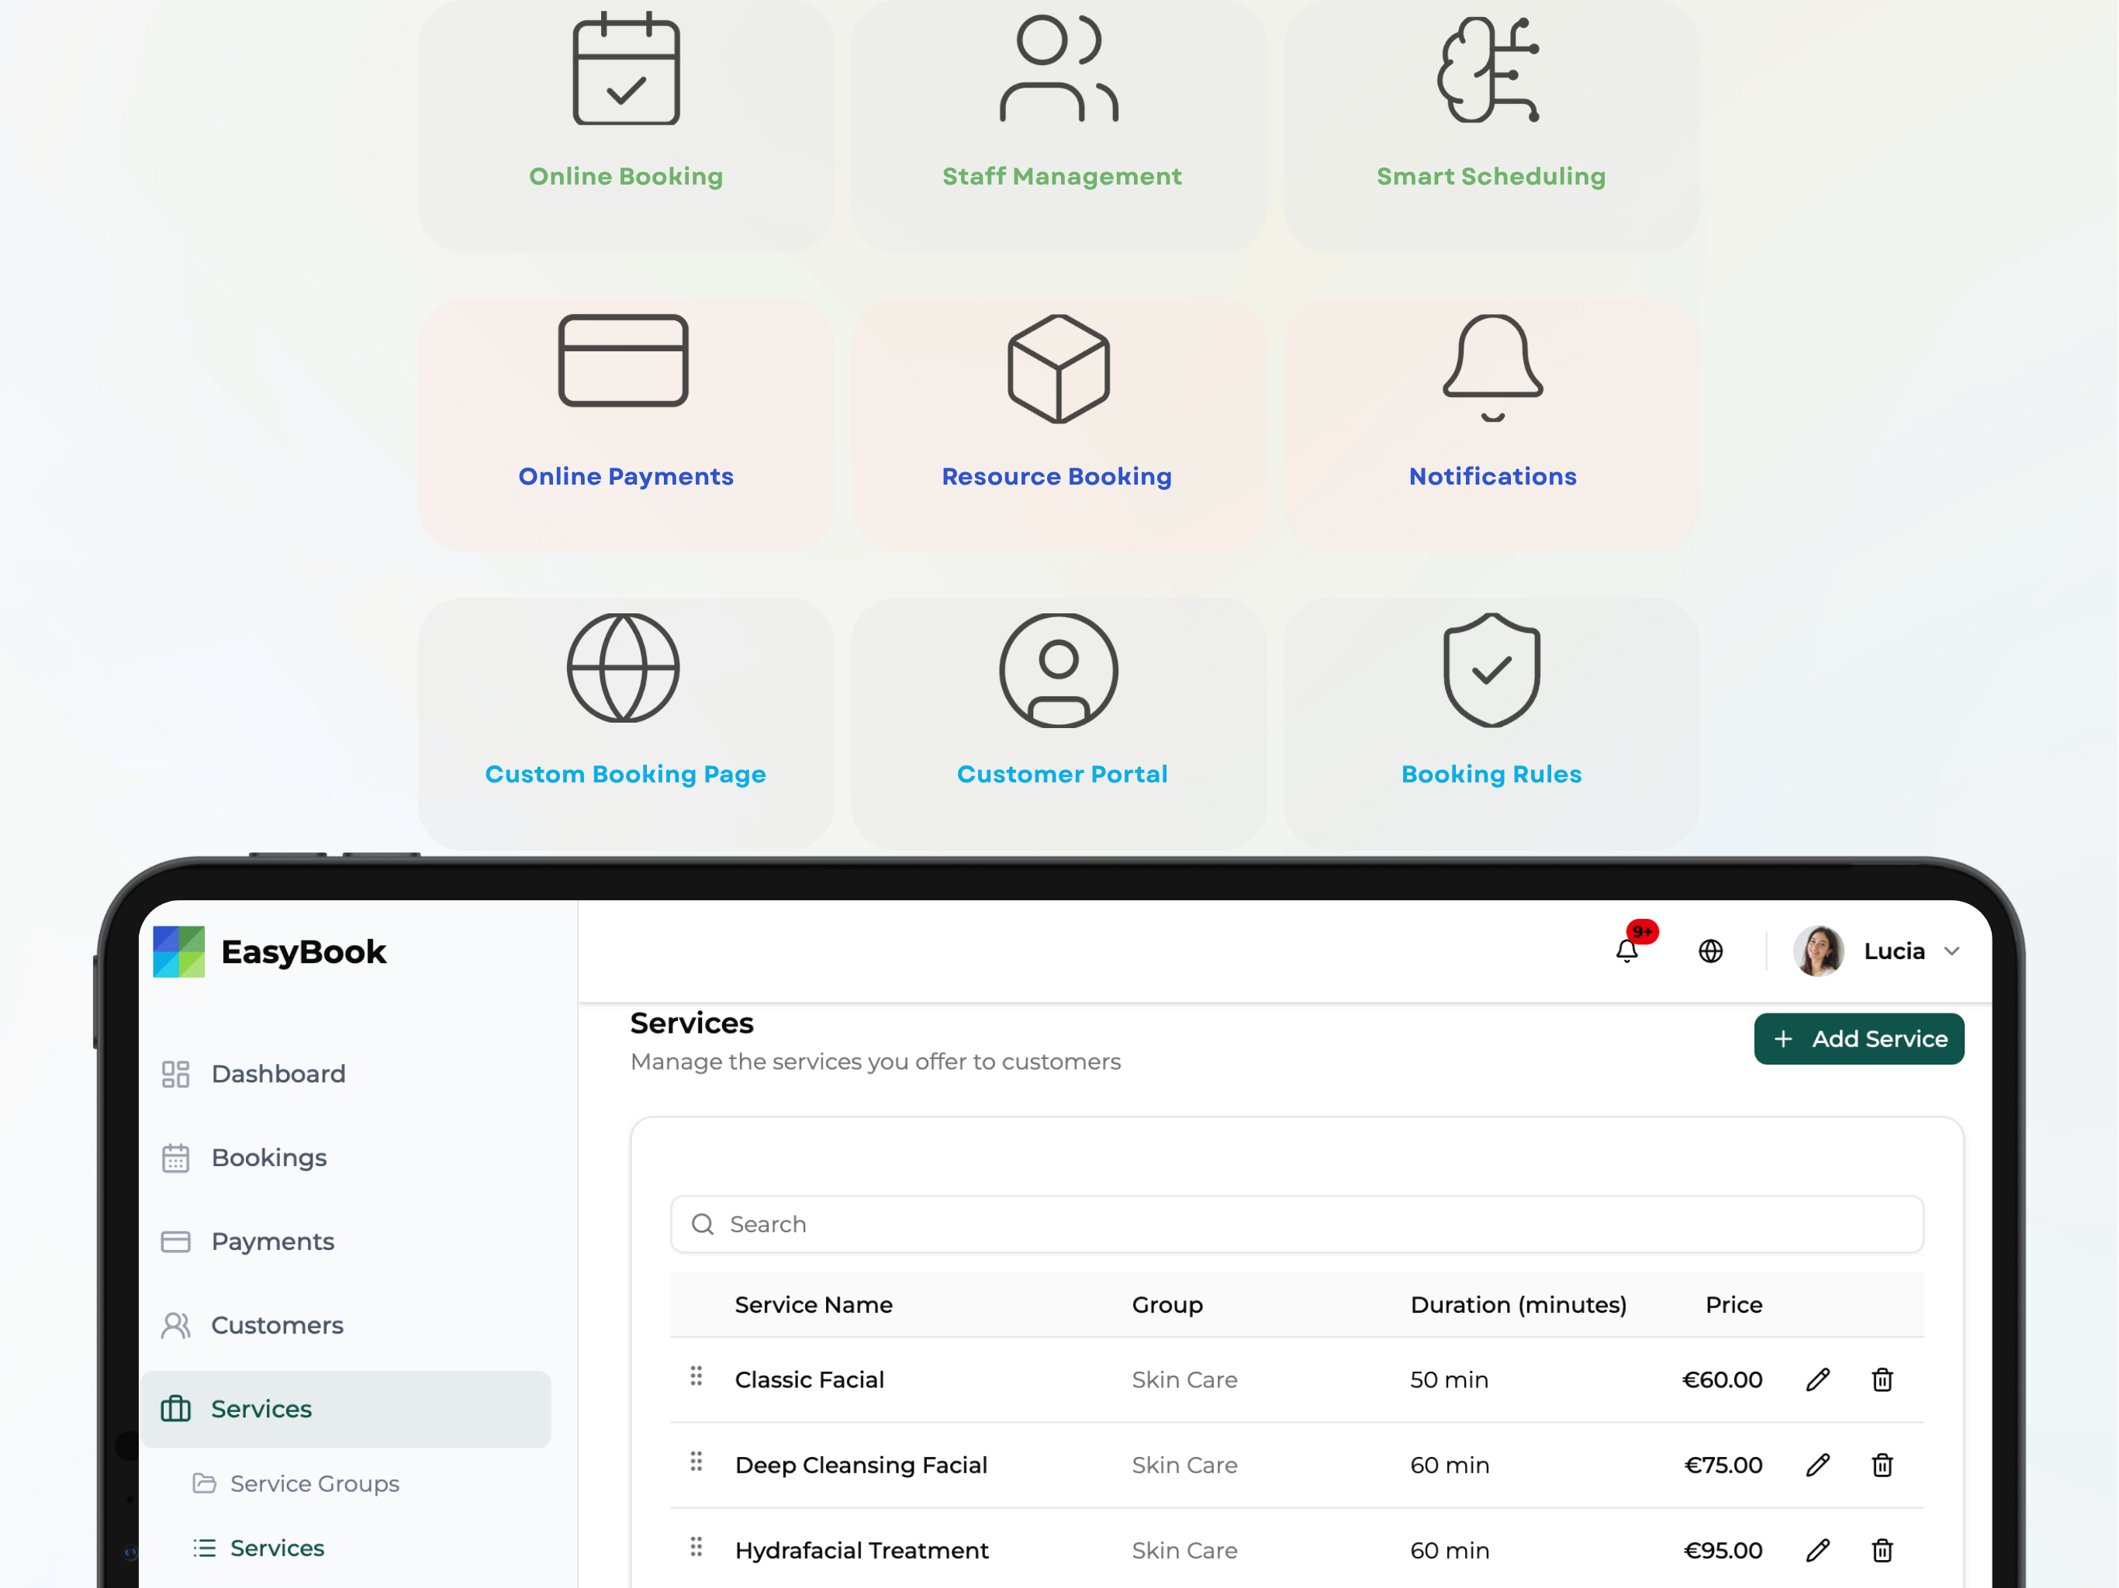The width and height of the screenshot is (2119, 1588).
Task: Delete Deep Cleansing Facial with trash icon
Action: [1882, 1465]
